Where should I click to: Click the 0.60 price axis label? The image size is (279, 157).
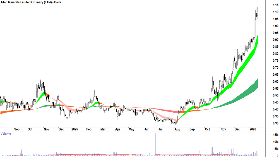coord(275,82)
